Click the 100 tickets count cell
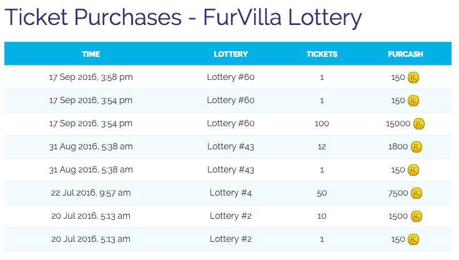Image resolution: width=459 pixels, height=260 pixels. point(322,124)
